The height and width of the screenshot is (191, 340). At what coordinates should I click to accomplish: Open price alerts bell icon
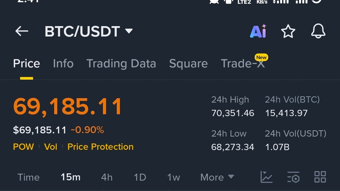318,31
